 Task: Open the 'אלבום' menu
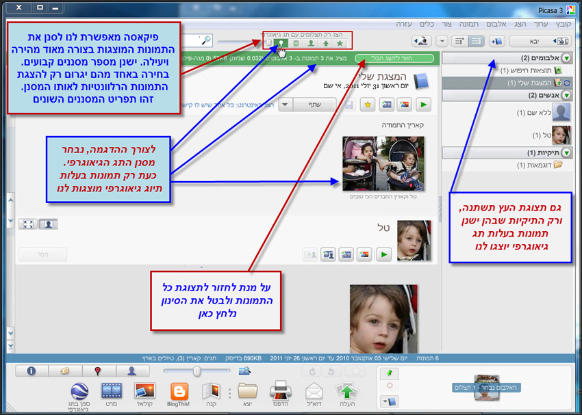(496, 24)
